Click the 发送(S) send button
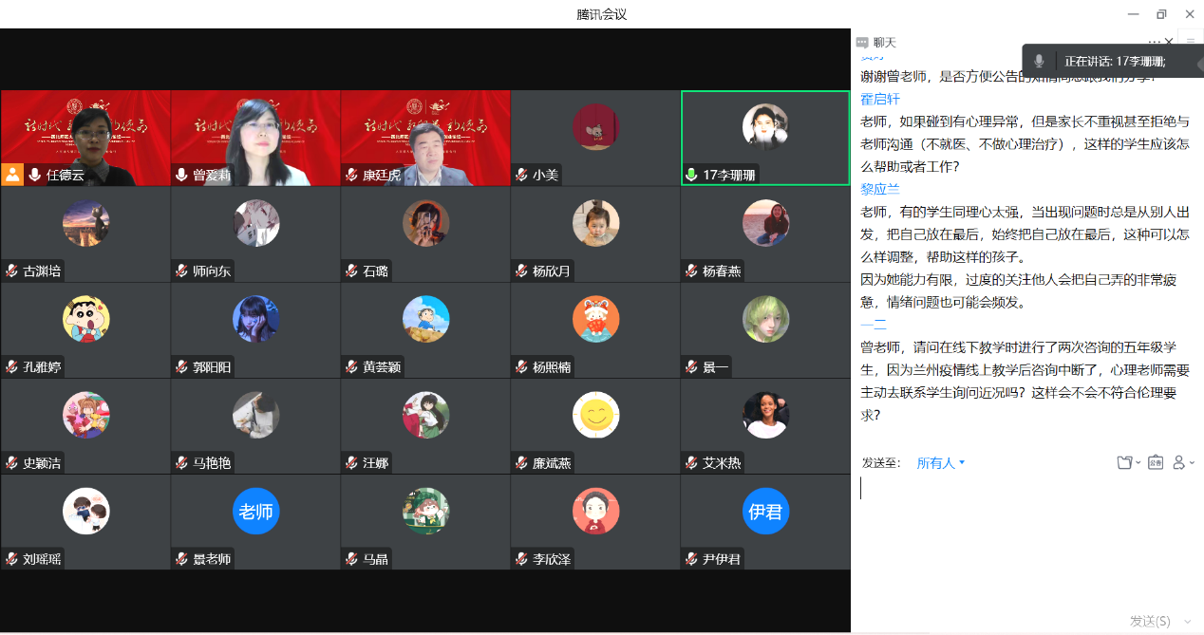The image size is (1204, 635). (x=1149, y=621)
